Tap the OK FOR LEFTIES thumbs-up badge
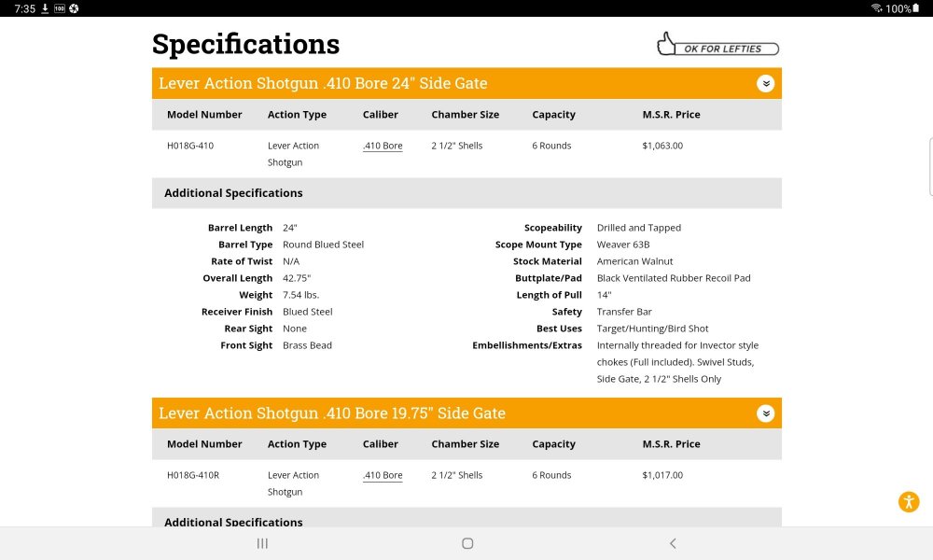This screenshot has width=933, height=560. pyautogui.click(x=717, y=45)
